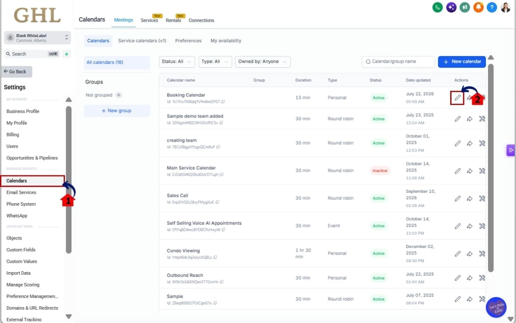Open the Owned by: Anyone dropdown
The image size is (516, 323).
263,62
